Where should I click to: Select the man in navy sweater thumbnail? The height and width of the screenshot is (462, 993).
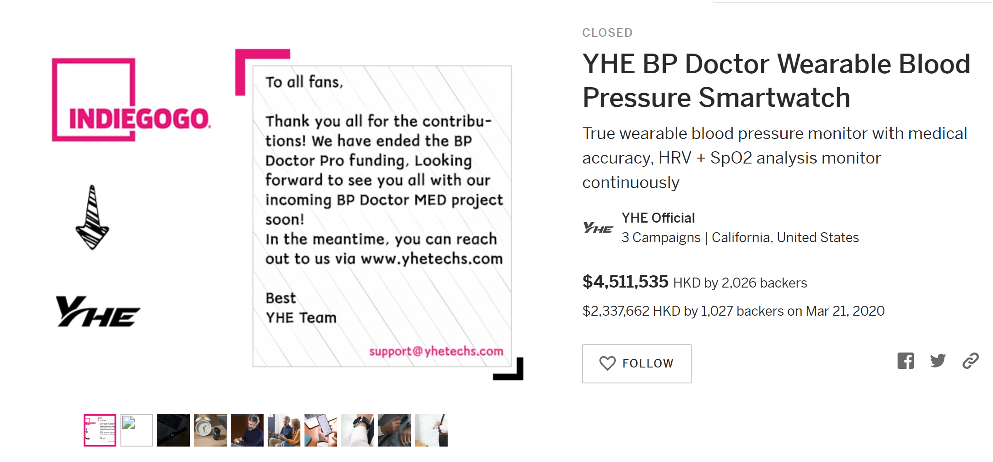247,430
